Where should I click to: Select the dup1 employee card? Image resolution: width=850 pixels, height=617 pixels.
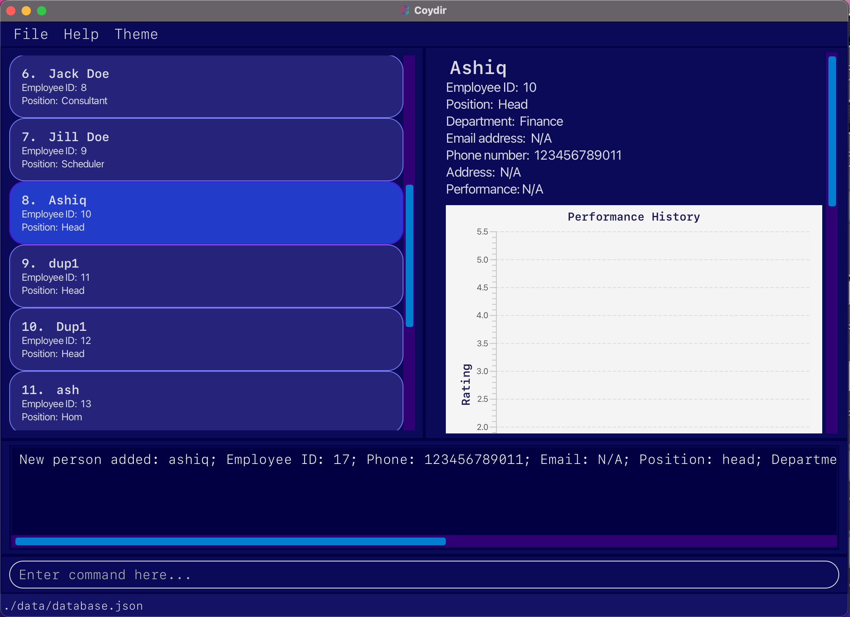pyautogui.click(x=206, y=276)
